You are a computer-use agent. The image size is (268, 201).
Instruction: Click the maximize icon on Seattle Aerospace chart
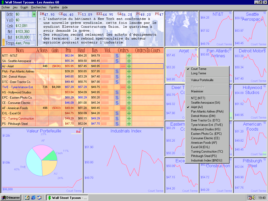265,13
